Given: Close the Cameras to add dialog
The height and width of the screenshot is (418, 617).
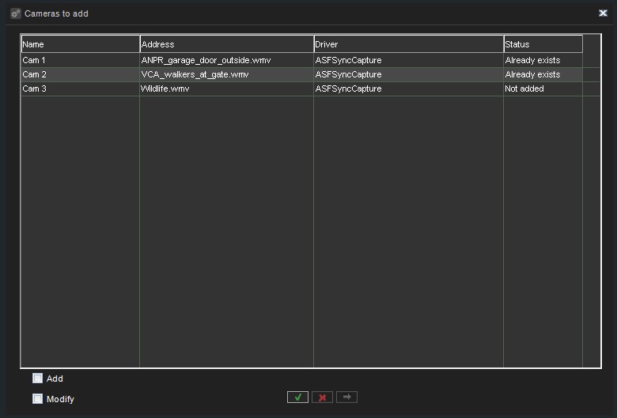Looking at the screenshot, I should (603, 13).
